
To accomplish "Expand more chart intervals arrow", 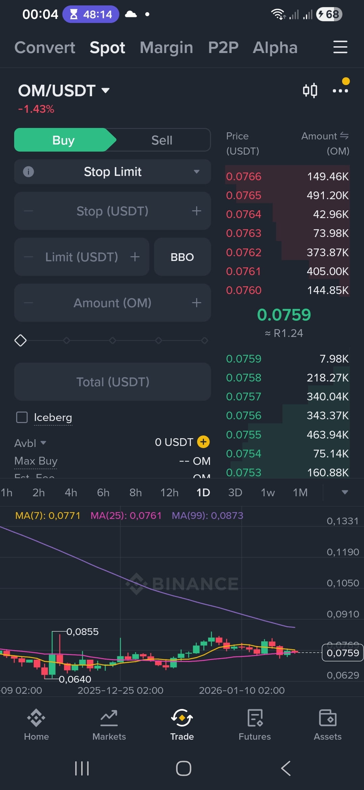I will (345, 492).
